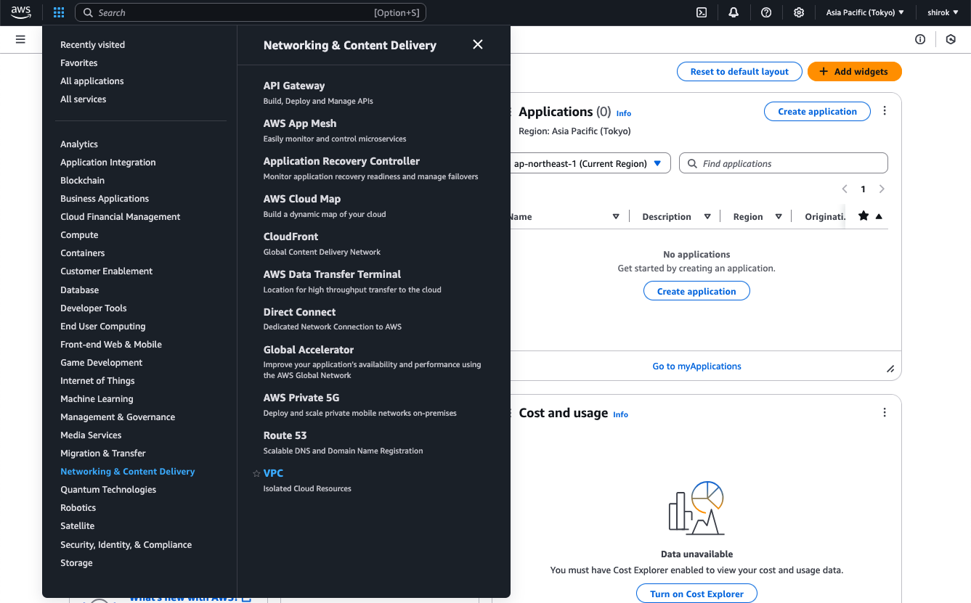The width and height of the screenshot is (971, 603).
Task: Open Application Recovery Controller service
Action: [341, 161]
